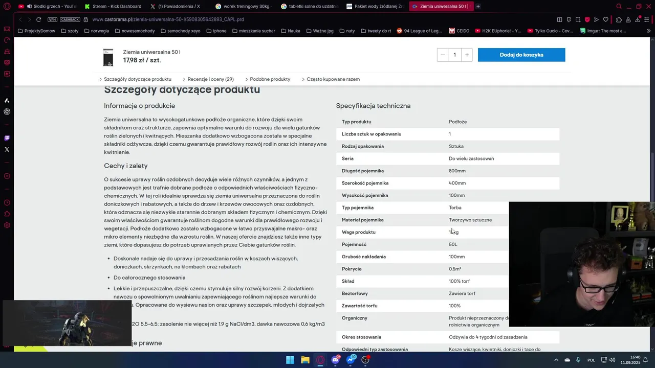Jump to Recenzje i oceny (29)
The width and height of the screenshot is (655, 368).
208,79
